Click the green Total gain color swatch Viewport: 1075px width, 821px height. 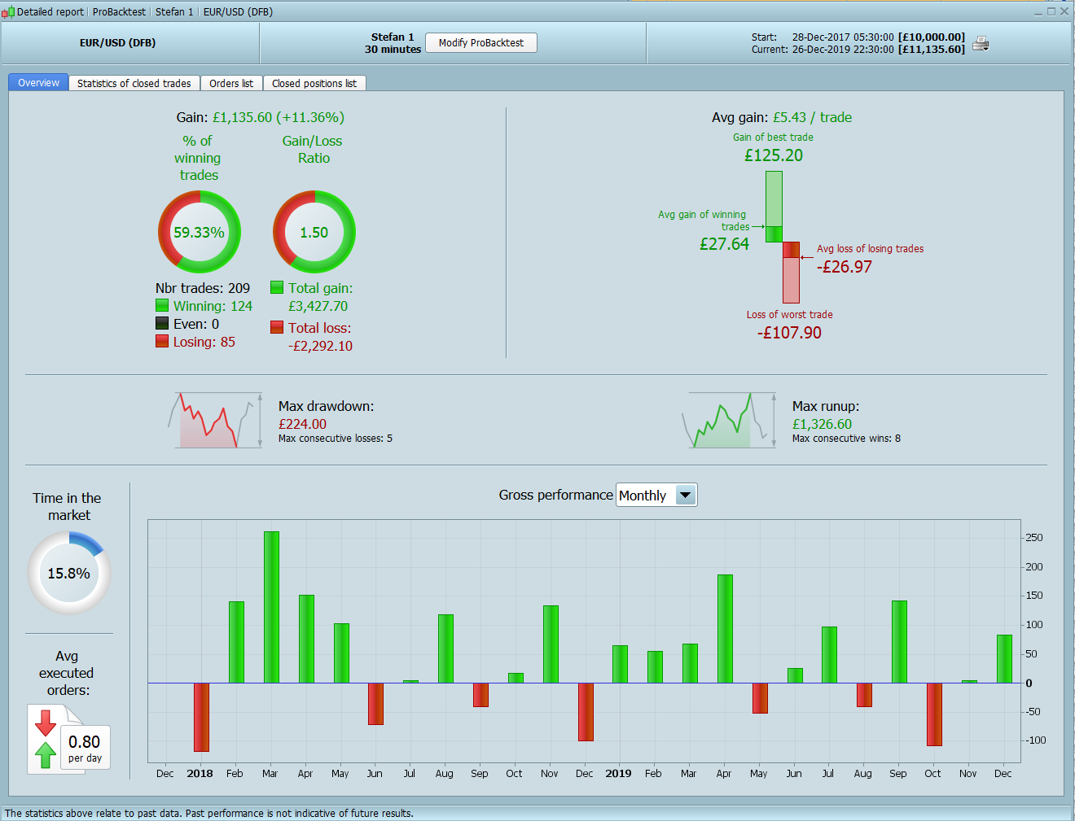pyautogui.click(x=277, y=287)
